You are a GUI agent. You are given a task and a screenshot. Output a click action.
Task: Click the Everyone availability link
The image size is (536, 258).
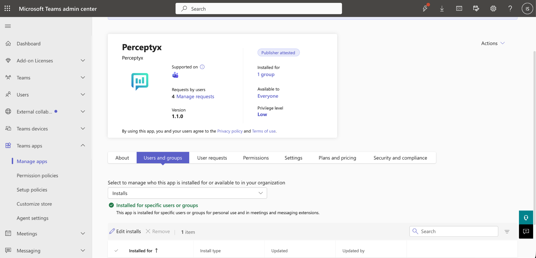[x=268, y=96]
